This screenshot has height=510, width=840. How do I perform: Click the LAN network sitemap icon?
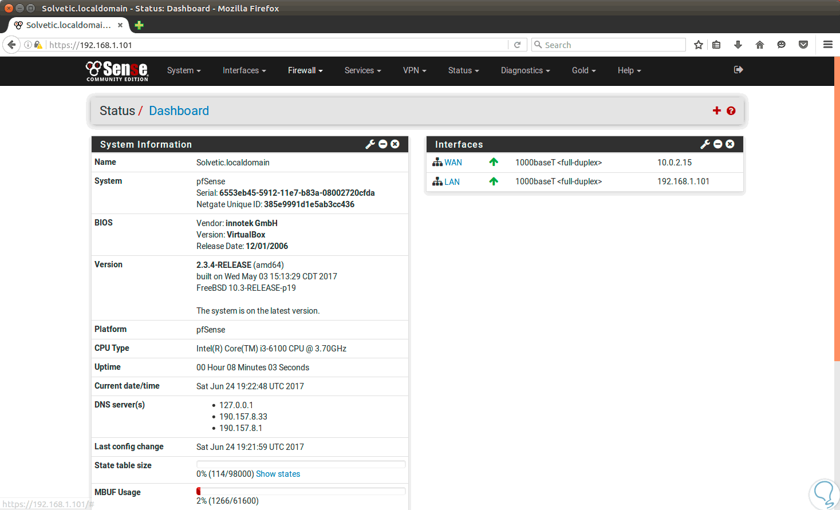click(437, 181)
